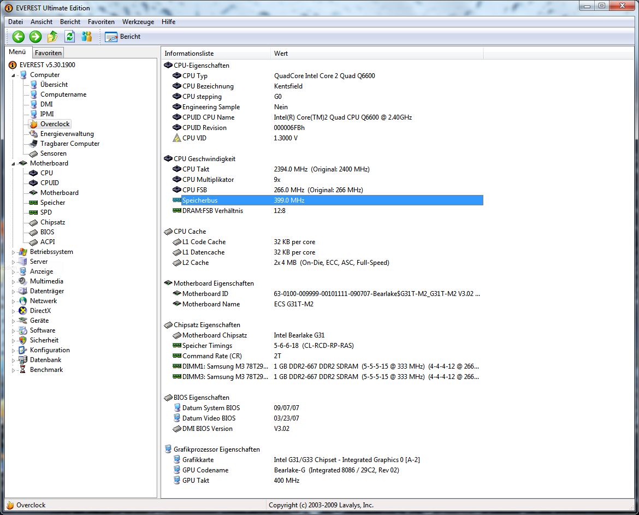This screenshot has height=515, width=639.
Task: Select the Tragbarer Computer laptop icon
Action: (x=34, y=144)
